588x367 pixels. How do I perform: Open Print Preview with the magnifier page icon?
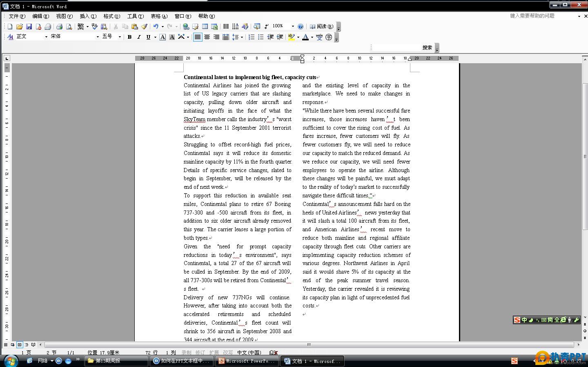69,27
